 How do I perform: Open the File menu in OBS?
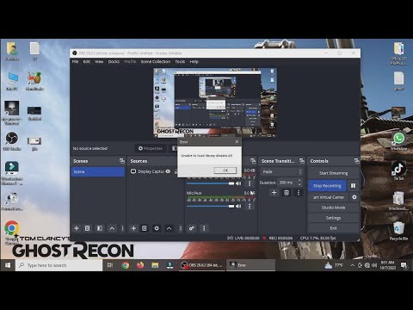[75, 62]
